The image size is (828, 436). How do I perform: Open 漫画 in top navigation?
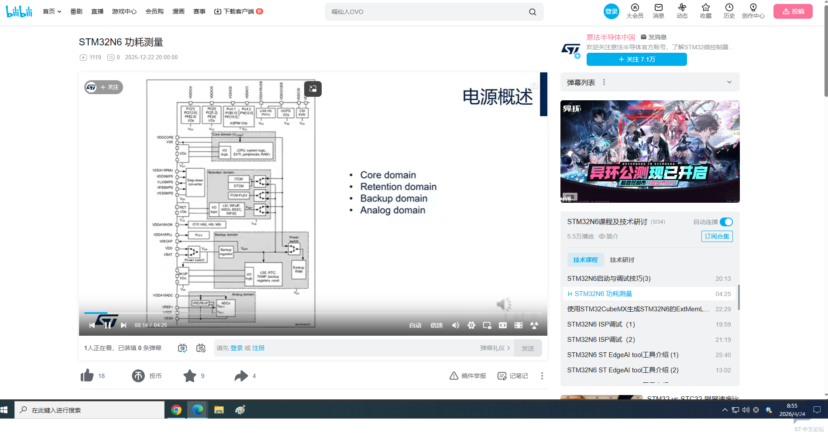pyautogui.click(x=179, y=11)
